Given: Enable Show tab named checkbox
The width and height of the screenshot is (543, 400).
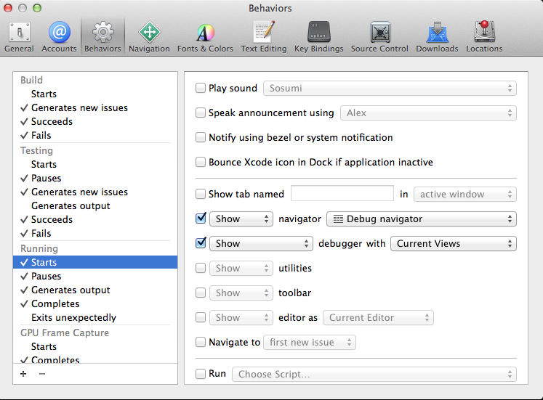Looking at the screenshot, I should [201, 194].
